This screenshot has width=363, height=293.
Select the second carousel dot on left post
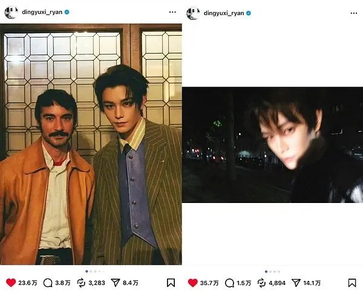91,271
